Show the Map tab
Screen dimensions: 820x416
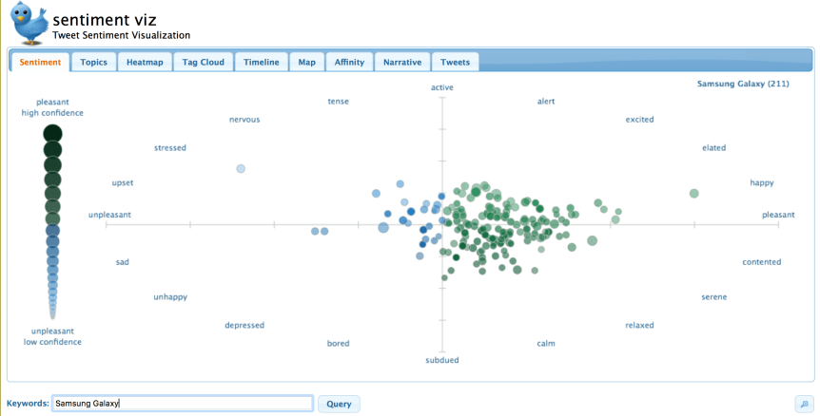coord(306,62)
